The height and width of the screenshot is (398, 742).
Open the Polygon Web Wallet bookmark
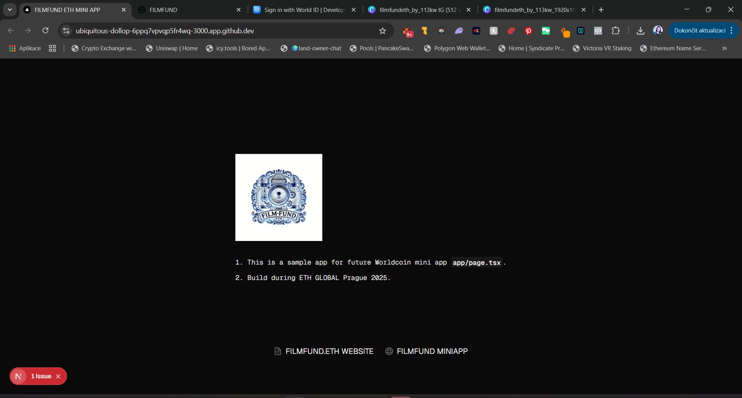[x=457, y=48]
